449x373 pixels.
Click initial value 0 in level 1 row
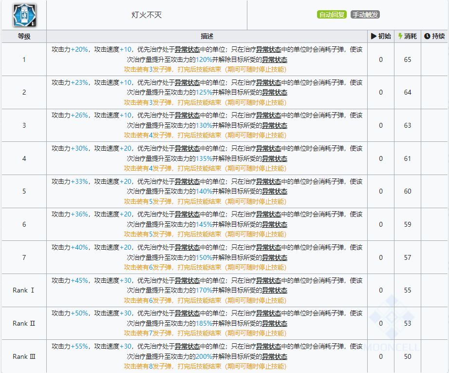tap(380, 59)
